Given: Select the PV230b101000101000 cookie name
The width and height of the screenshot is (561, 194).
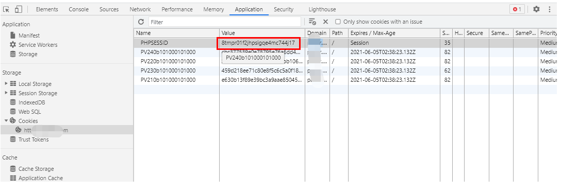Looking at the screenshot, I should coord(168,70).
